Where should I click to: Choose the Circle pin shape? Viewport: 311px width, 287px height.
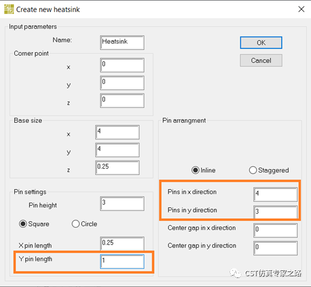84,223
